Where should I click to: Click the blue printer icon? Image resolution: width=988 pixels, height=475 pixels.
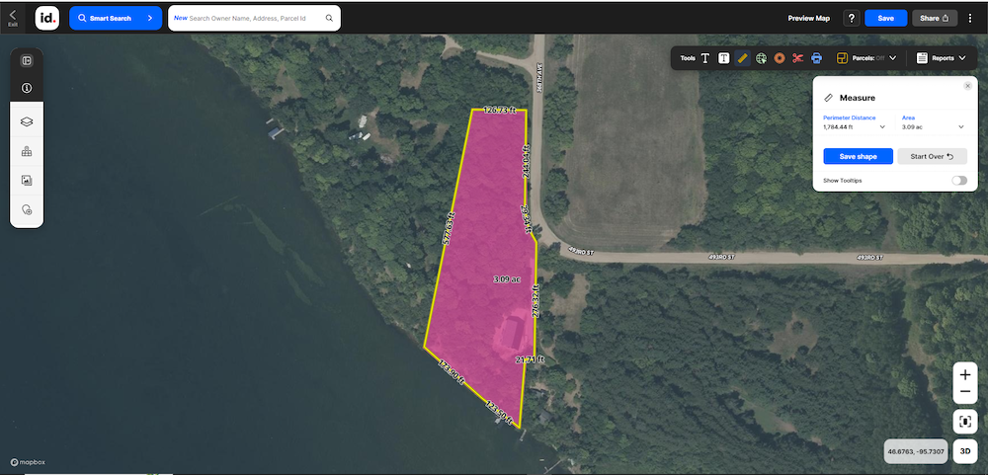click(x=817, y=58)
